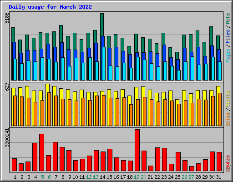Click the red KBytes bar for day 21
This screenshot has width=233, height=182.
pos(151,168)
